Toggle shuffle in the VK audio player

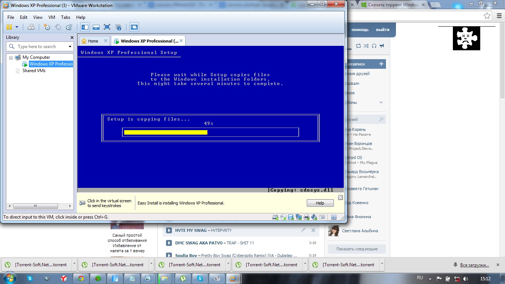pyautogui.click(x=366, y=46)
